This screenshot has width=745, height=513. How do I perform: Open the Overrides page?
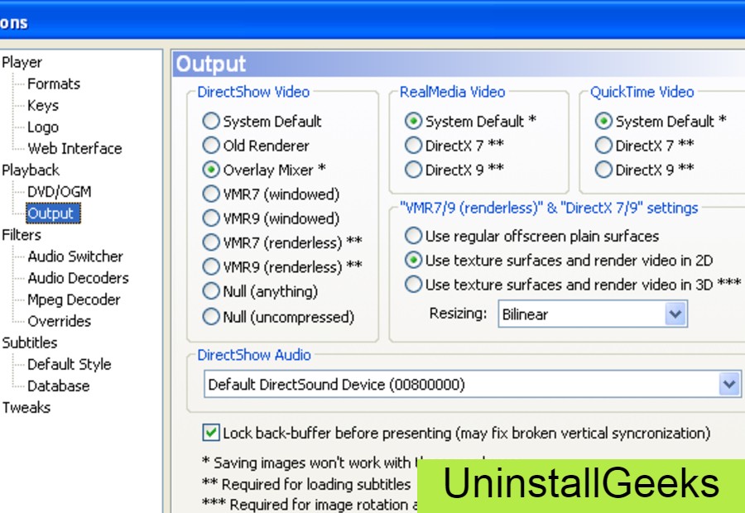[59, 322]
